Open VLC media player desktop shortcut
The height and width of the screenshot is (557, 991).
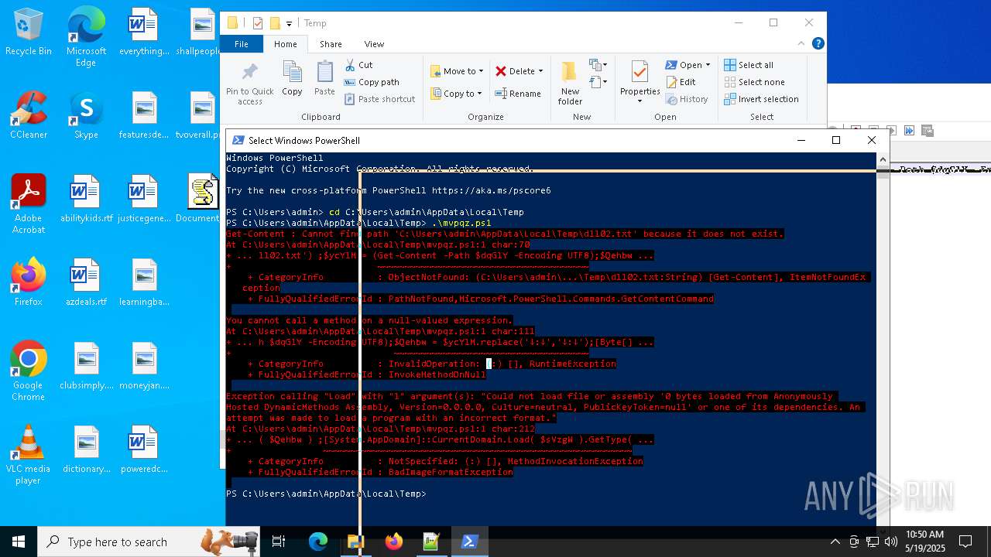click(x=29, y=455)
